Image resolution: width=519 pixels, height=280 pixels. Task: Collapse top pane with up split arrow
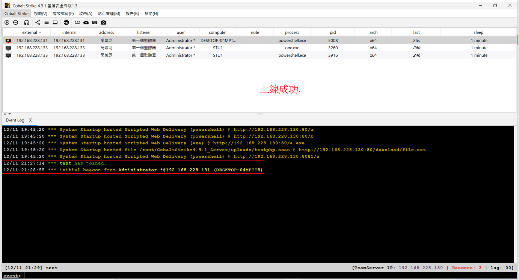[5, 114]
